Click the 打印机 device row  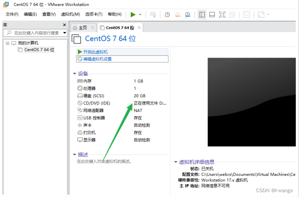122,133
